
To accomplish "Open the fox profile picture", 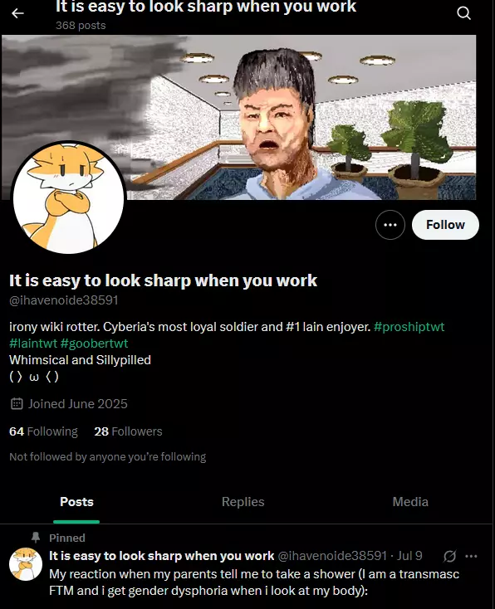I will pyautogui.click(x=68, y=198).
